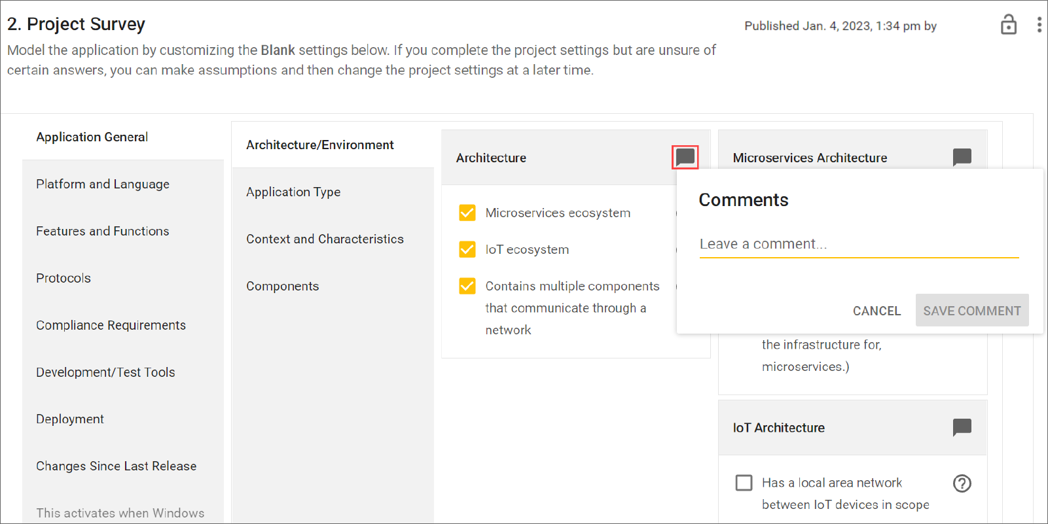
Task: Open IoT Architecture comment icon
Action: (962, 427)
